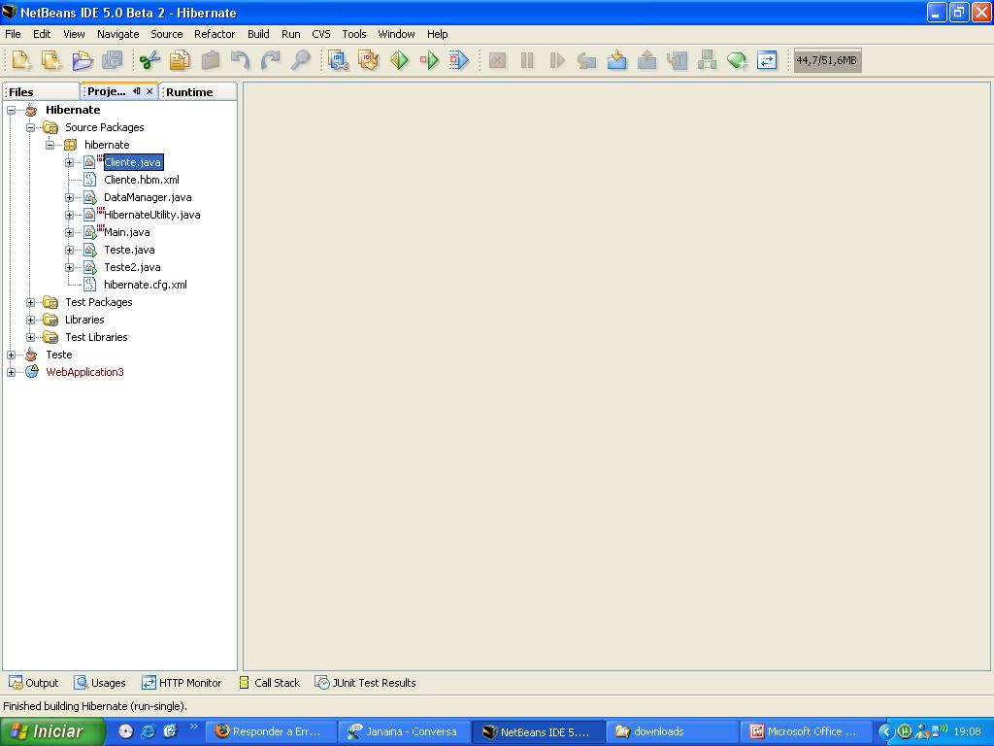
Task: Click the Apply Code Changes icon
Action: pos(707,60)
